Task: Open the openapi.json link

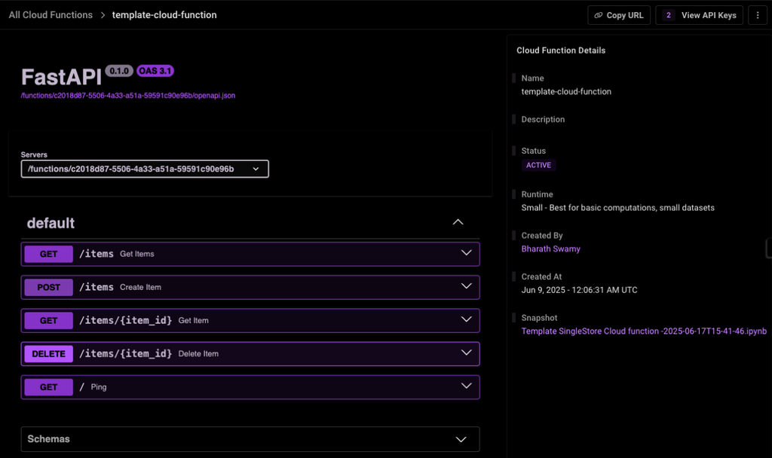Action: point(128,96)
